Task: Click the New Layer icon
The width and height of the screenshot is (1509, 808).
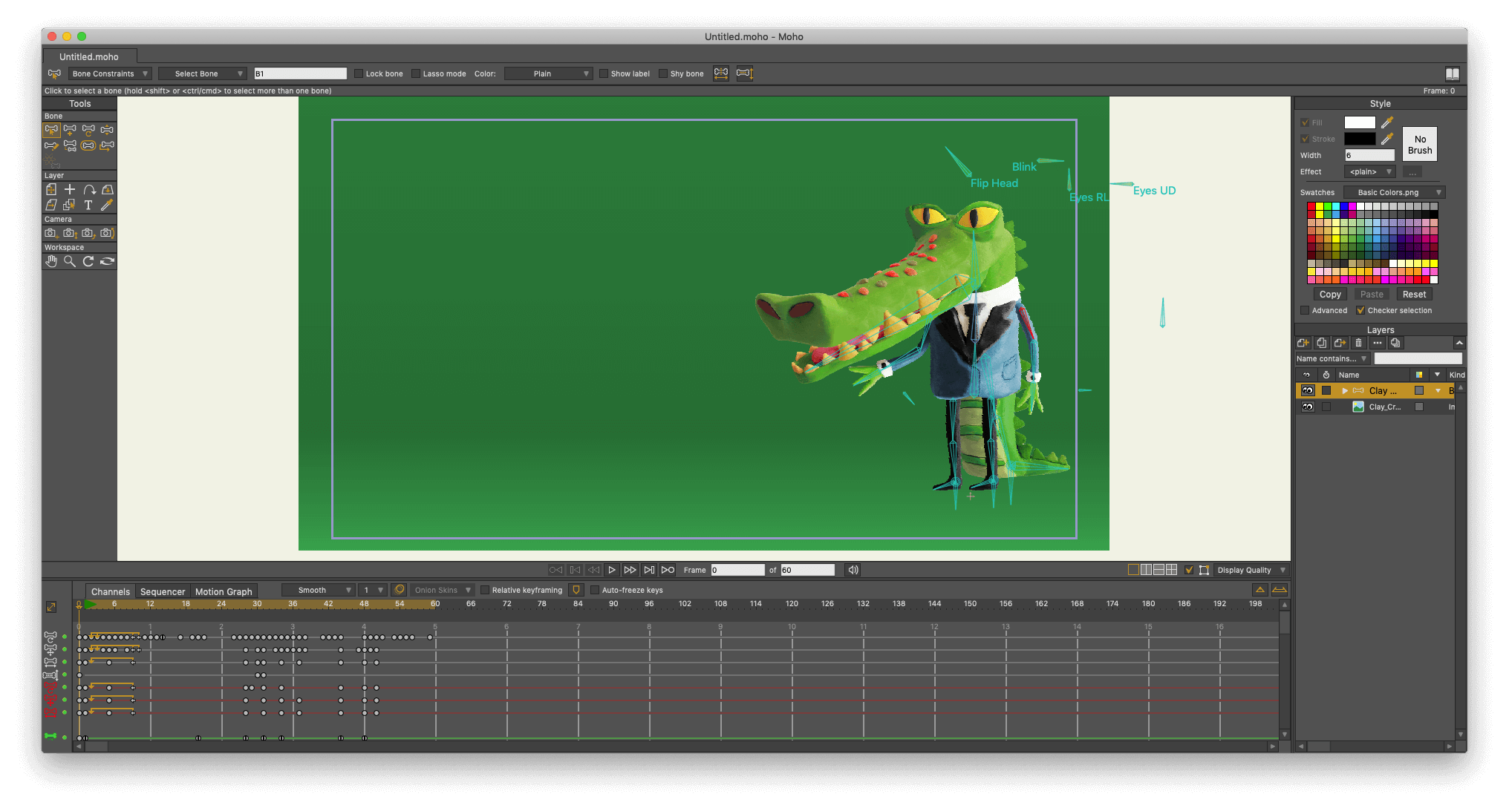Action: [x=1303, y=343]
